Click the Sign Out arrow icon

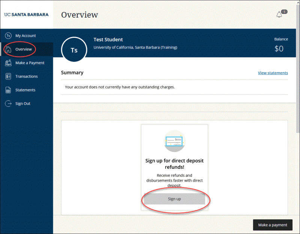pos(8,103)
